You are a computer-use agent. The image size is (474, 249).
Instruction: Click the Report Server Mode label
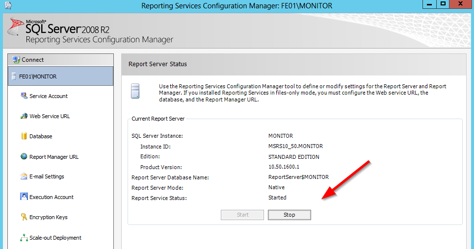pyautogui.click(x=157, y=188)
